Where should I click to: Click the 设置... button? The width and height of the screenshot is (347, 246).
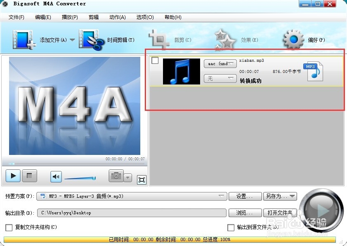(x=245, y=196)
